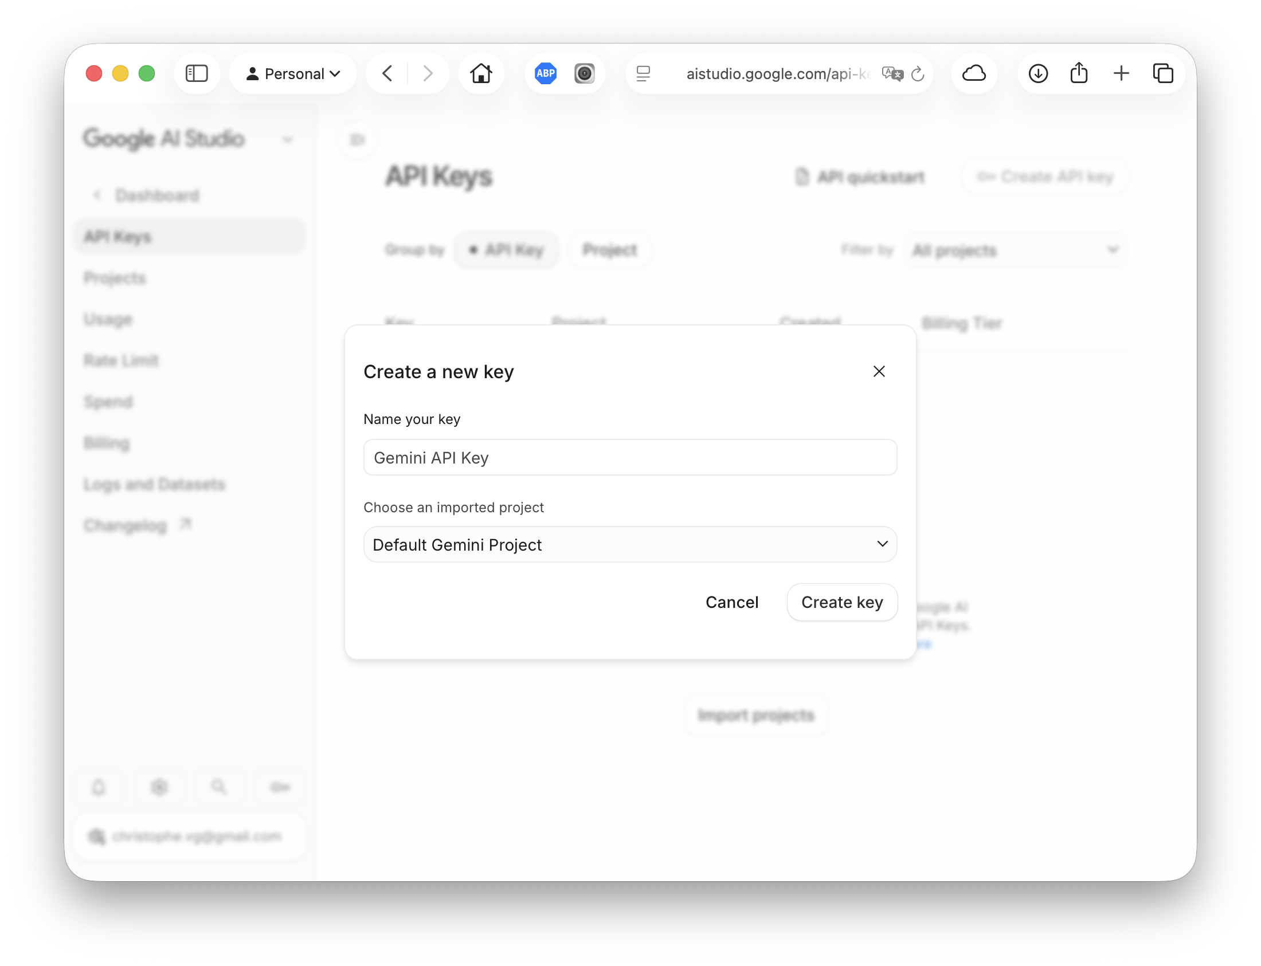
Task: Open the settings gear icon
Action: (159, 787)
